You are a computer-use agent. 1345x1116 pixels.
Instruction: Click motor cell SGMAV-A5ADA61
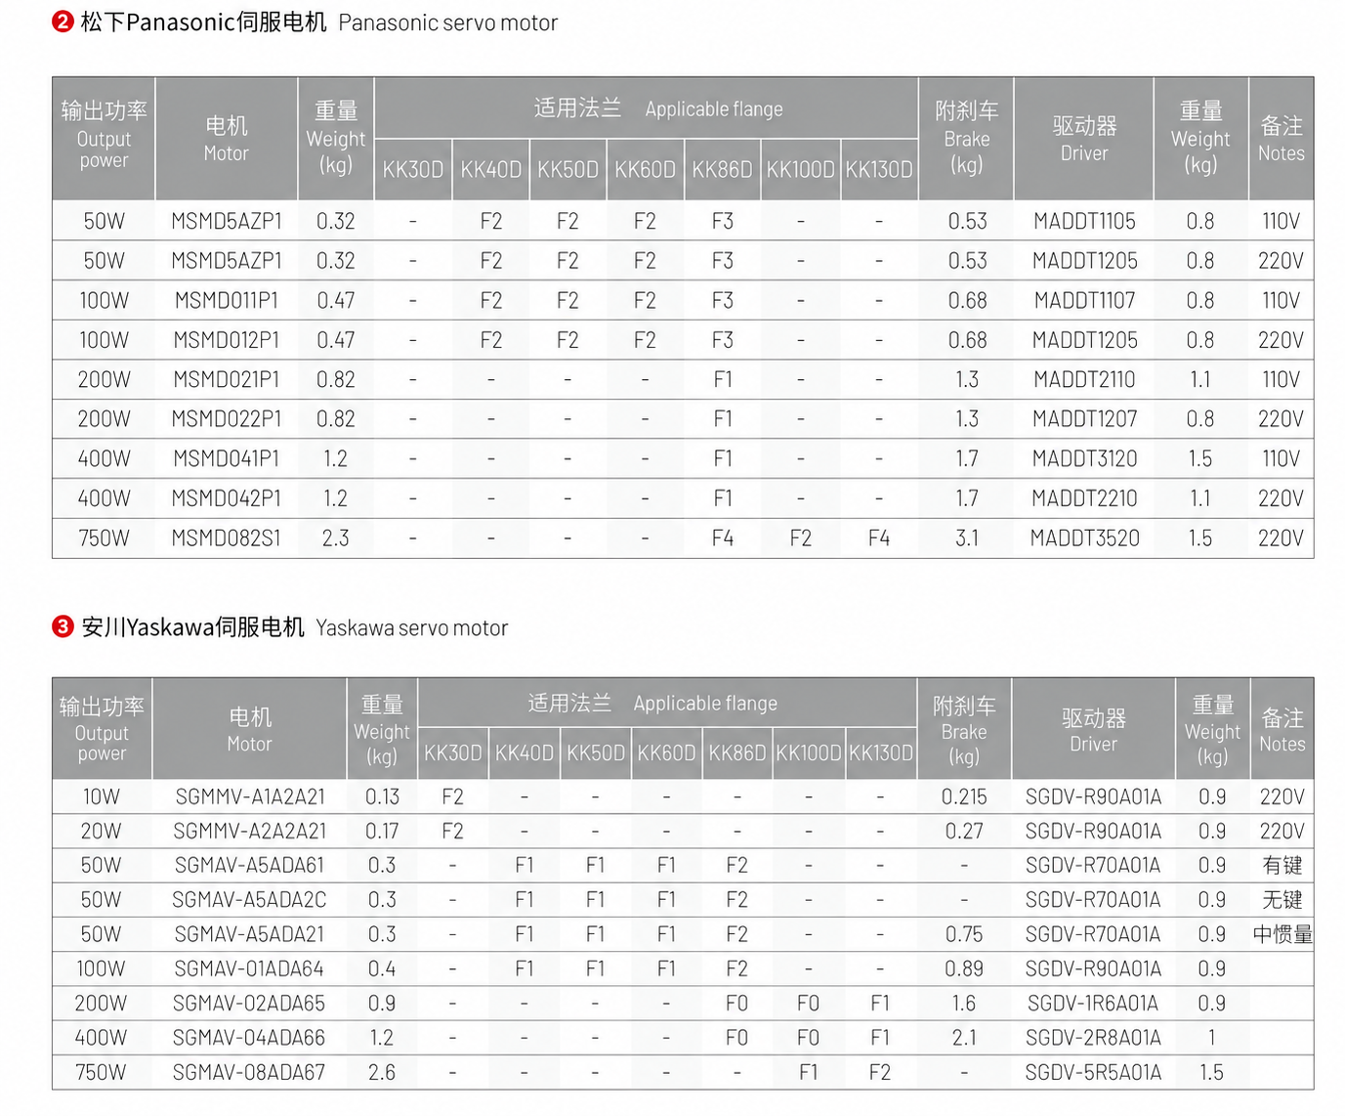(250, 866)
